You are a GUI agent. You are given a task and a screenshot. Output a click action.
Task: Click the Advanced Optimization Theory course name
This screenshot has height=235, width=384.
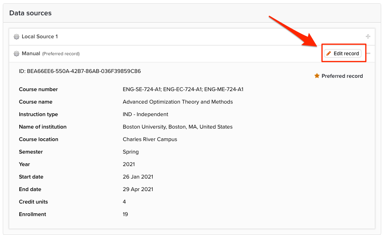[178, 102]
